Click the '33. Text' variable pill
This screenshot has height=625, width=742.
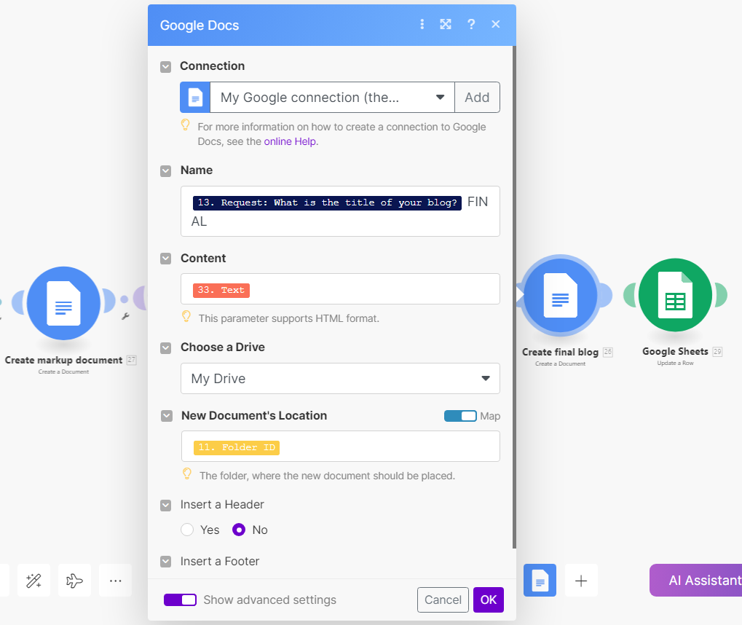(x=221, y=290)
